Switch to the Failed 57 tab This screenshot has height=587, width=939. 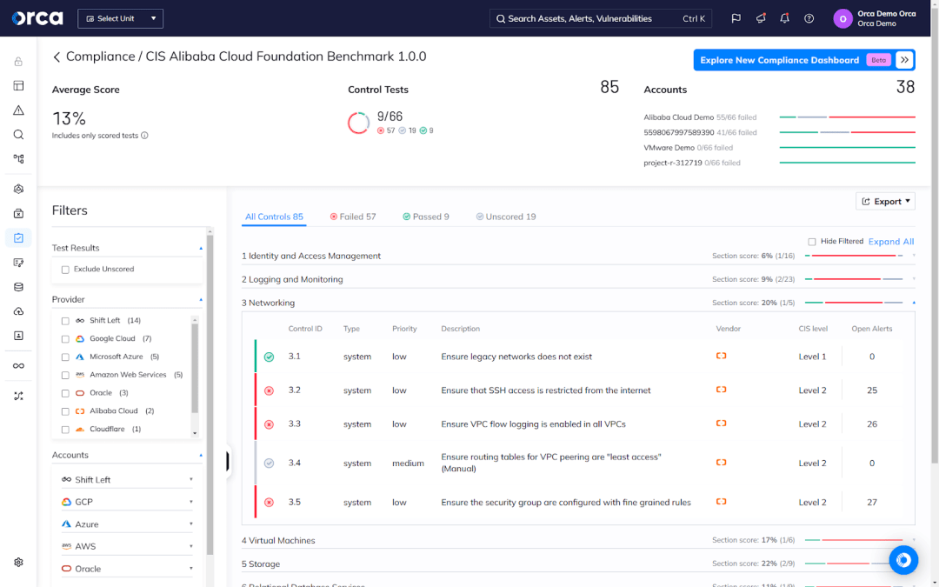(x=353, y=217)
